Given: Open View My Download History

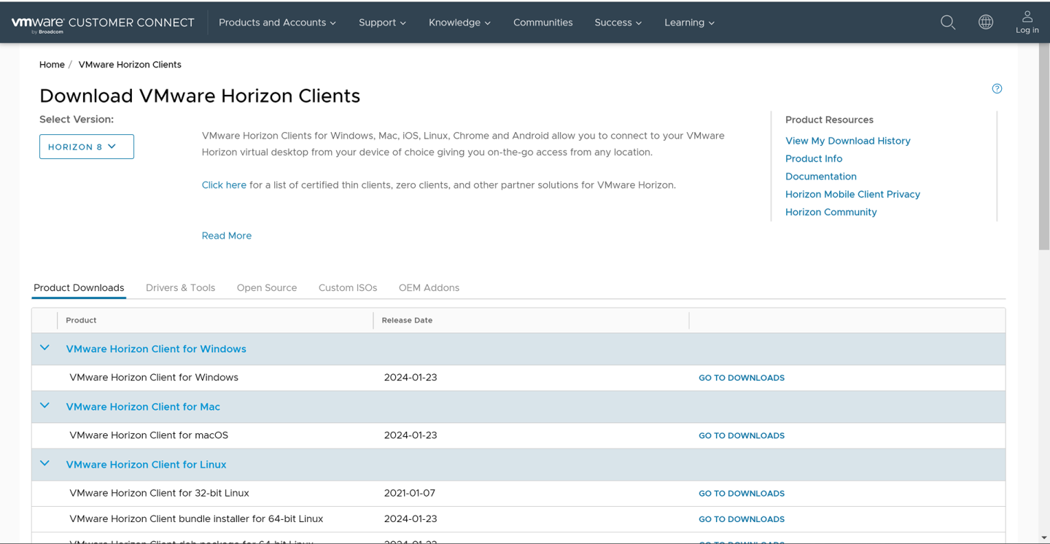Looking at the screenshot, I should tap(847, 141).
